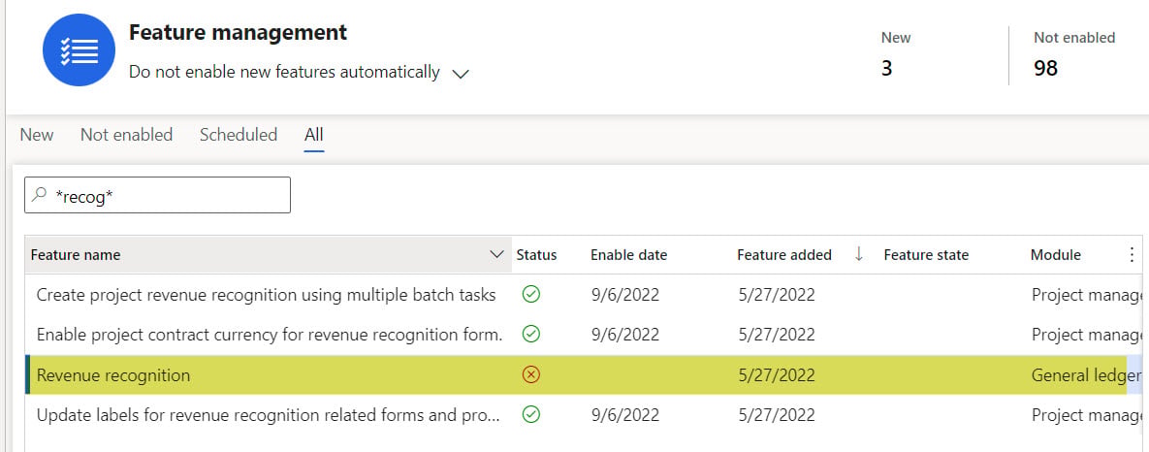Click enabled status icon for Update labels row
Screen dimensions: 1149x452
coord(530,415)
